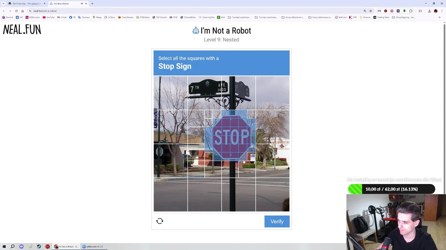Open the Windows Start menu
The height and width of the screenshot is (250, 446).
point(4,247)
